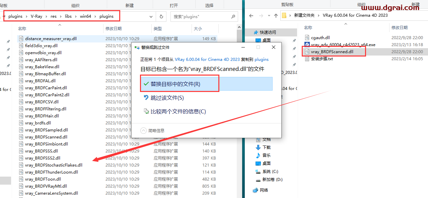The width and height of the screenshot is (428, 198).
Task: Click the 下载 download arrow icon
Action: coord(258,147)
